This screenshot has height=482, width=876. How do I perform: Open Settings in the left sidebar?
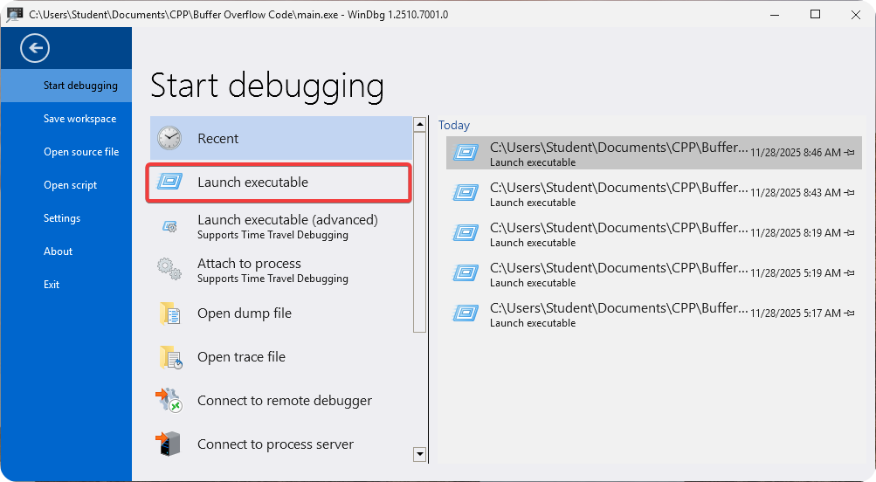coord(61,218)
